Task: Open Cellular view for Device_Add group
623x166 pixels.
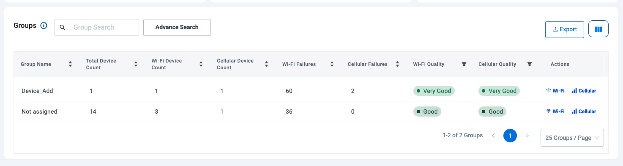Action: click(584, 91)
